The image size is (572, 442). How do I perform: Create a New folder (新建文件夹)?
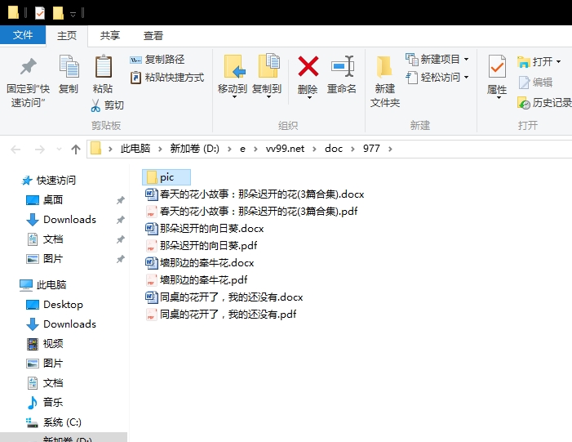[x=385, y=82]
